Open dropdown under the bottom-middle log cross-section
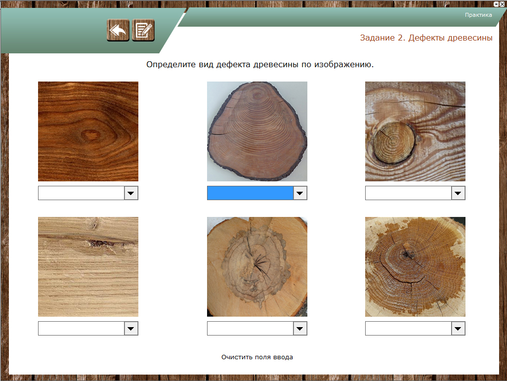Image resolution: width=507 pixels, height=381 pixels. [300, 329]
